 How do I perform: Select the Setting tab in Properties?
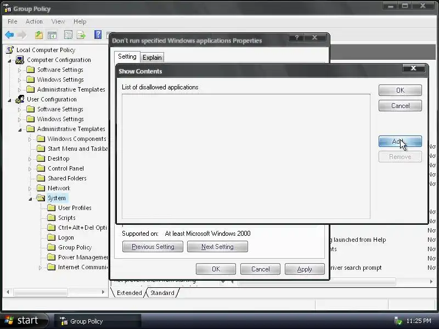[x=127, y=56]
